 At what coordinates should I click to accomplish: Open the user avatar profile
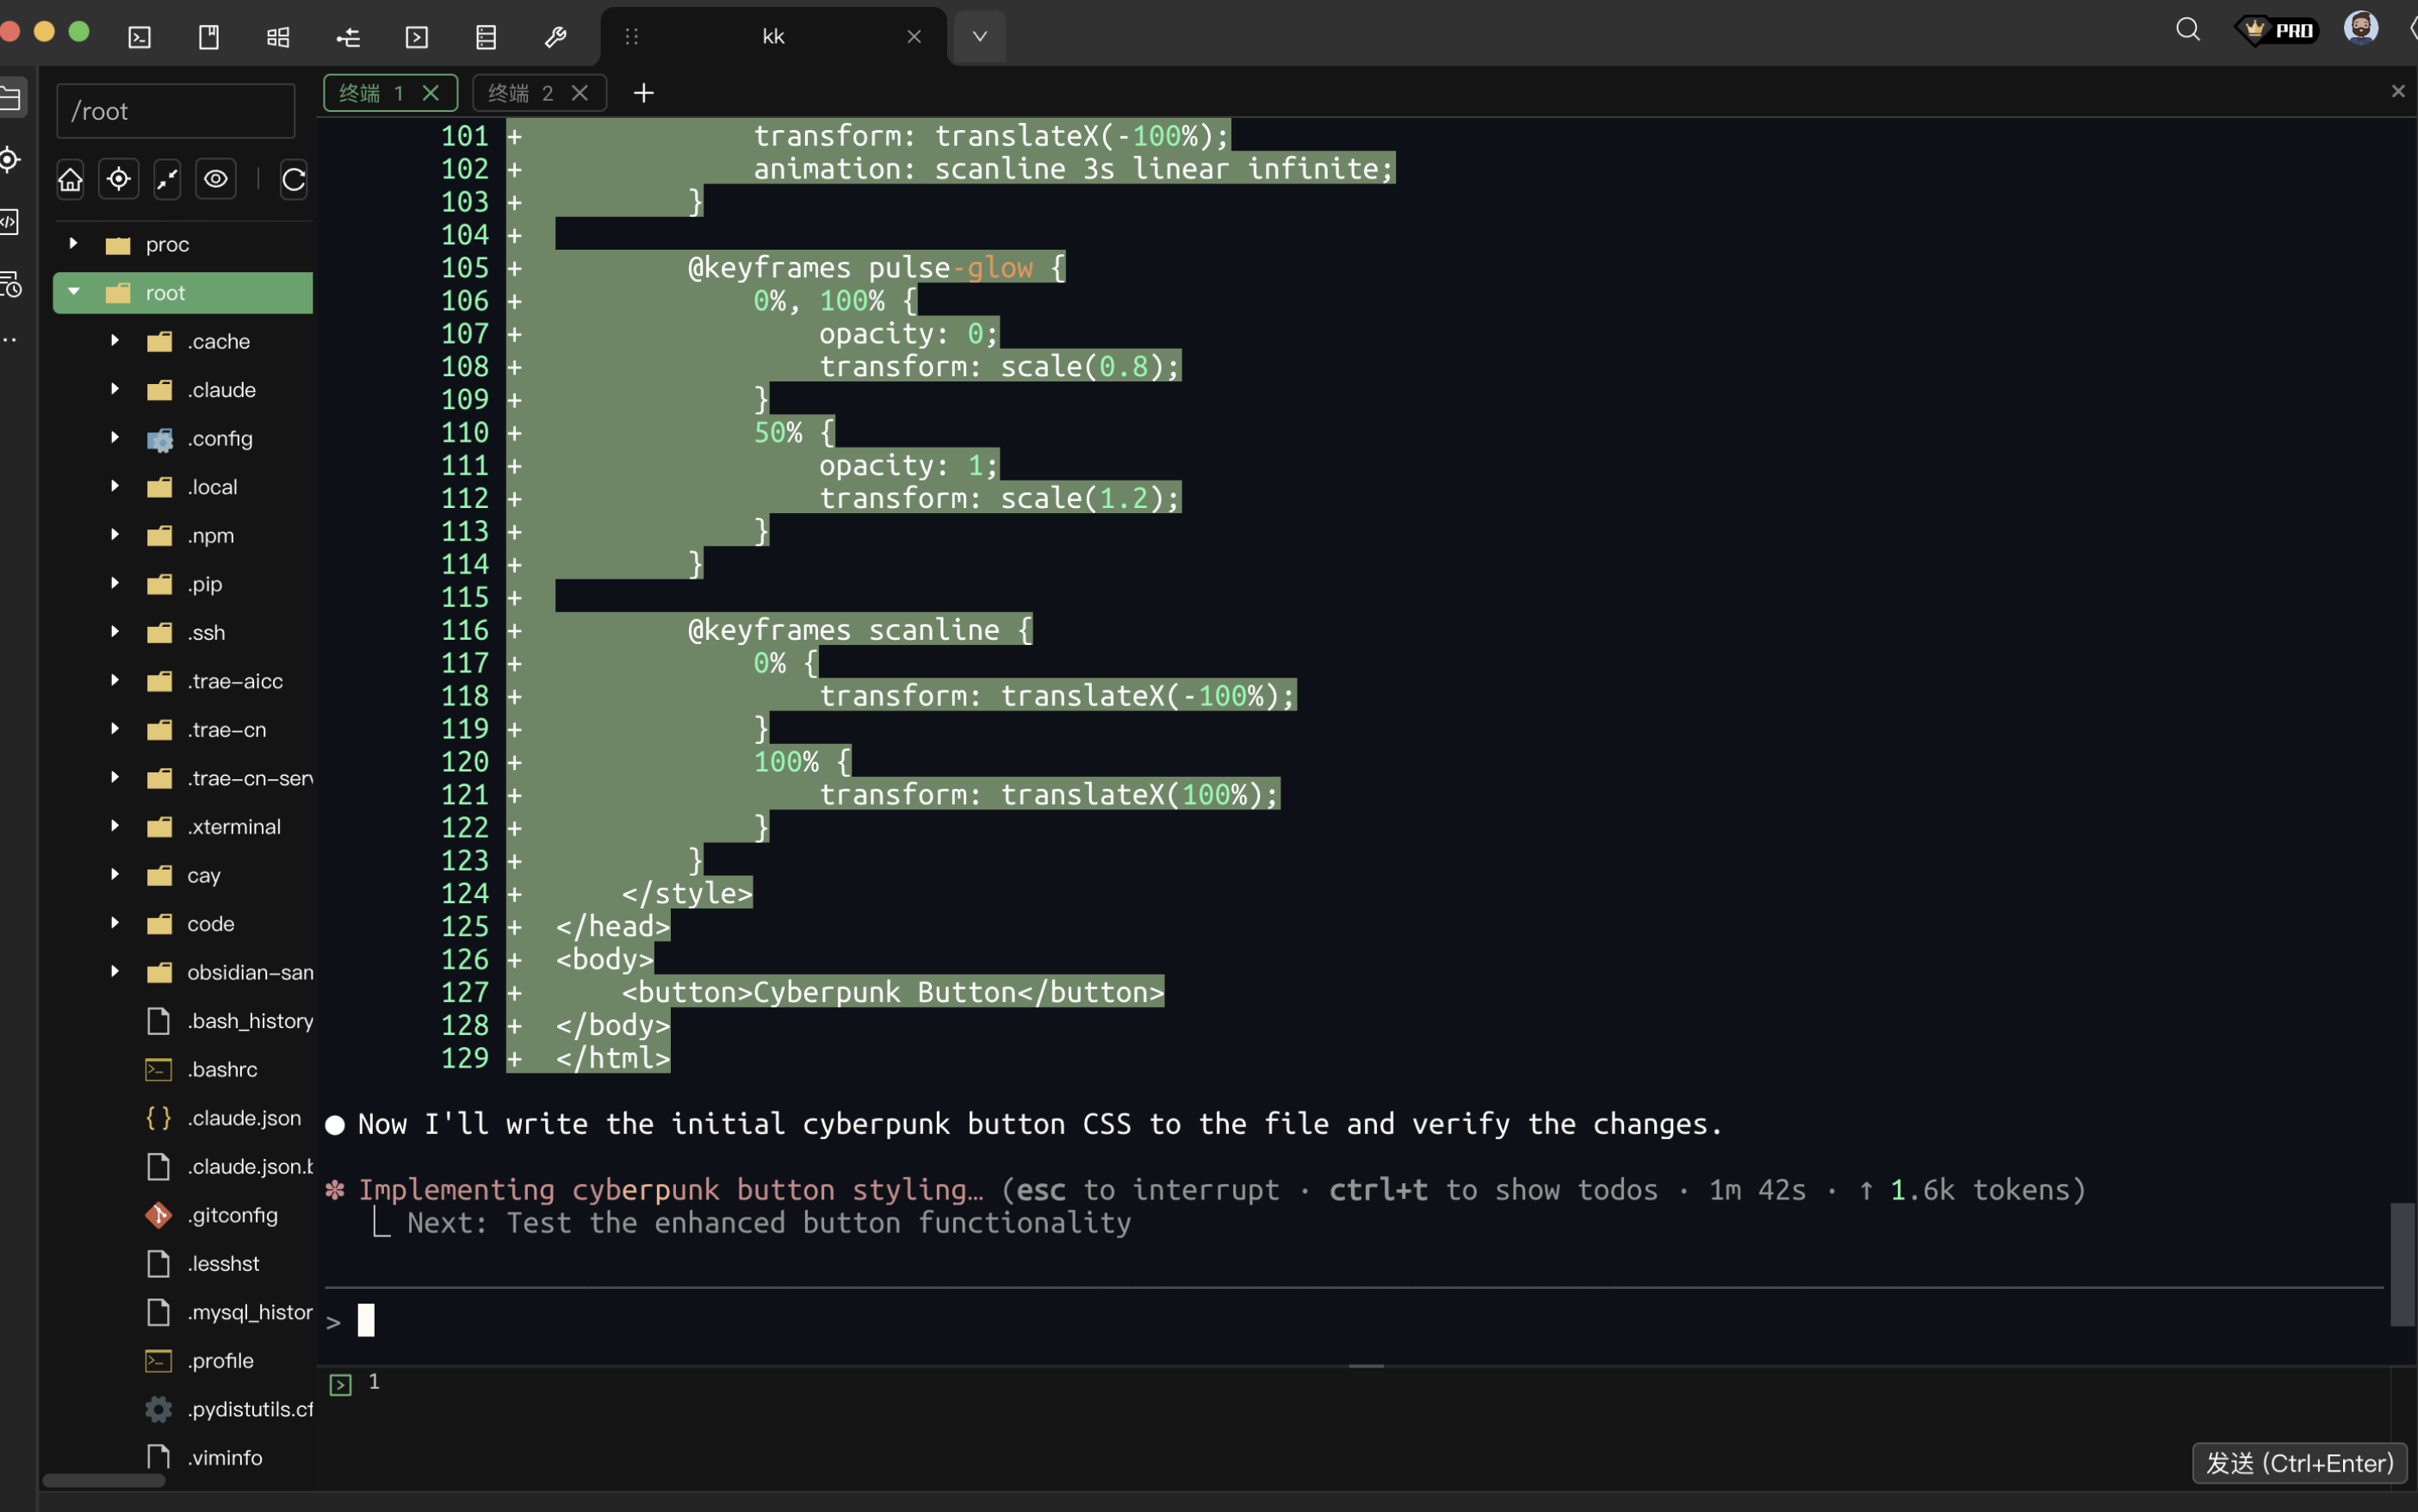click(2360, 28)
